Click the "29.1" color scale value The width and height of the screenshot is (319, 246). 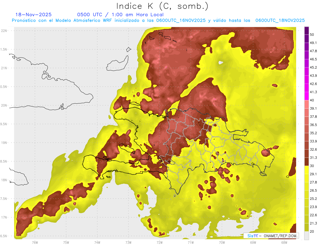[x=313, y=174]
